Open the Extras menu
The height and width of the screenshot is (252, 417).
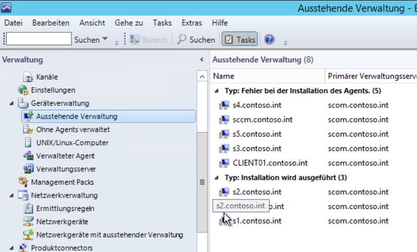click(192, 23)
